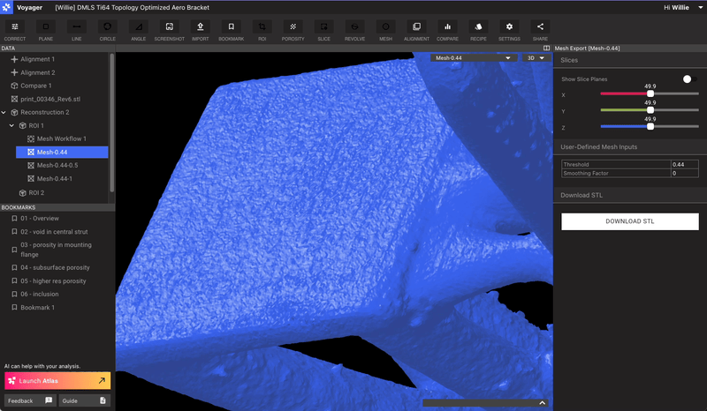Click the Compare tool icon
This screenshot has width=707, height=411.
(447, 30)
